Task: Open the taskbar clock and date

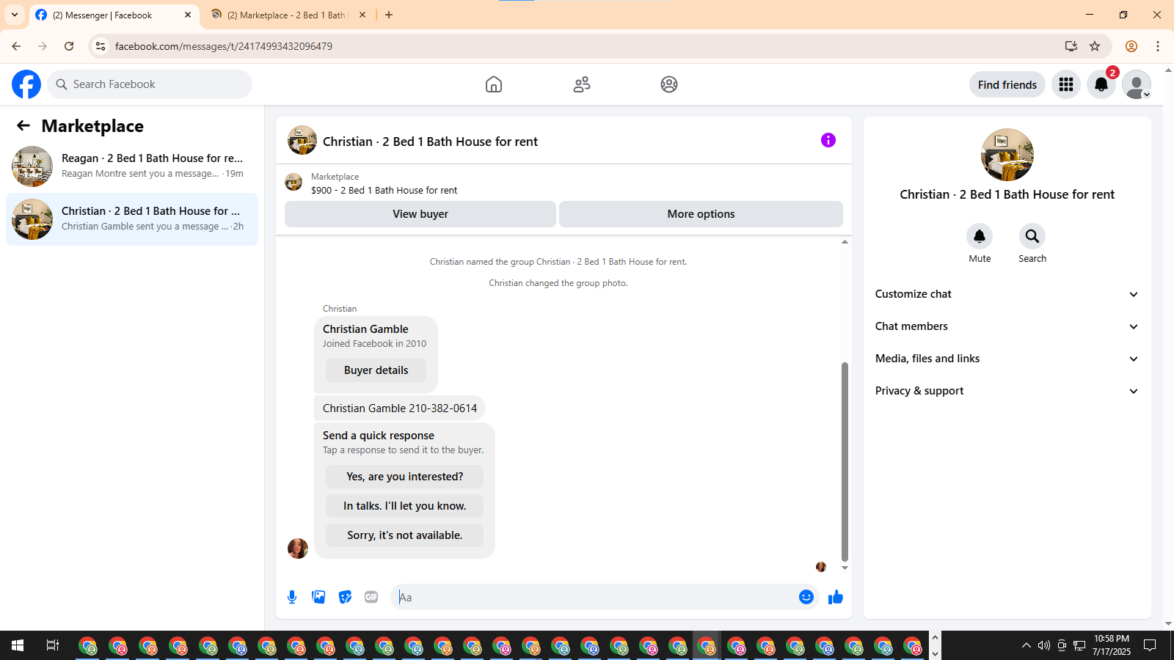Action: 1112,645
